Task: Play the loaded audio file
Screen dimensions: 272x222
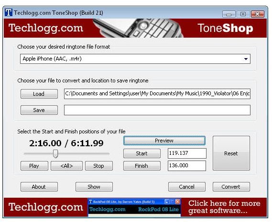Action: (34, 166)
